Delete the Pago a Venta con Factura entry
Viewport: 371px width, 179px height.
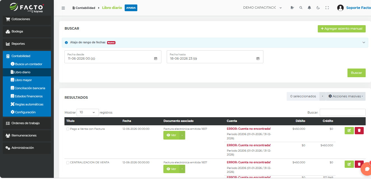tap(359, 131)
